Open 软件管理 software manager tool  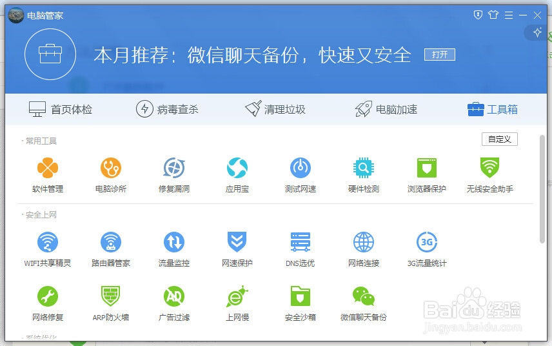(48, 175)
